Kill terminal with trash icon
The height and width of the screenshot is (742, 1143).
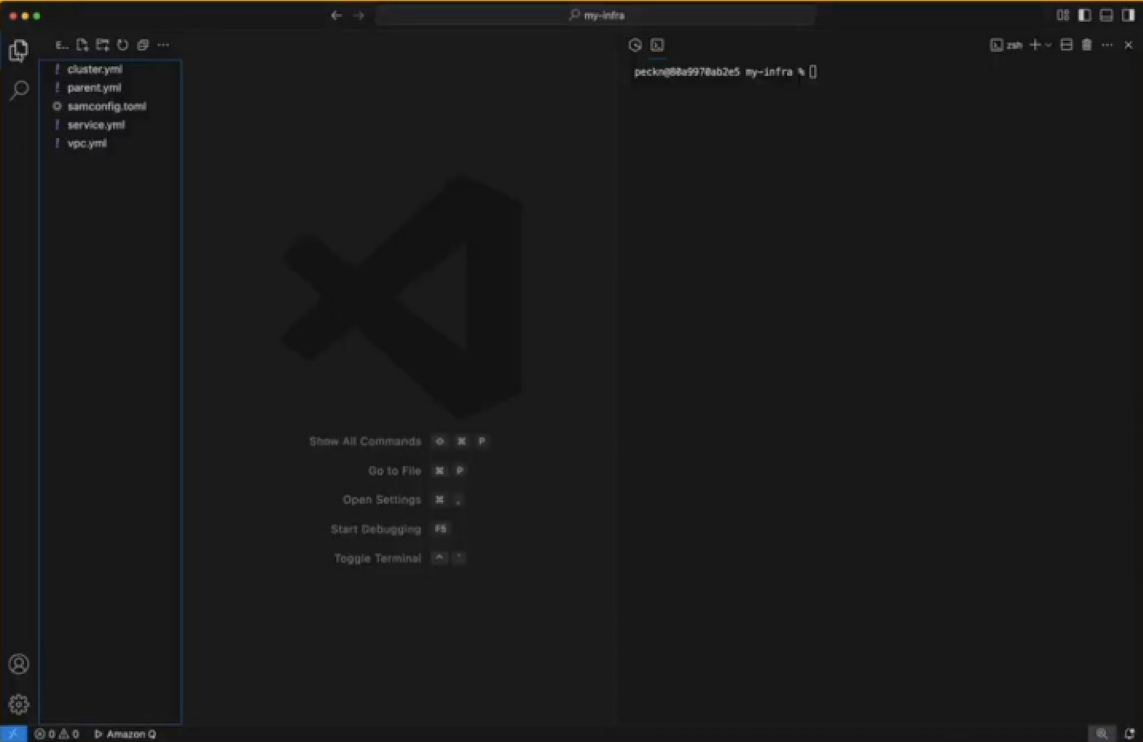(1087, 45)
